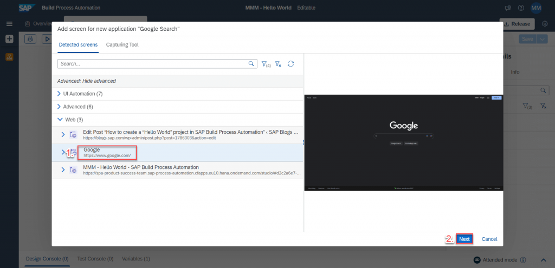Collapse the bottom console panel chevron

click(543, 260)
